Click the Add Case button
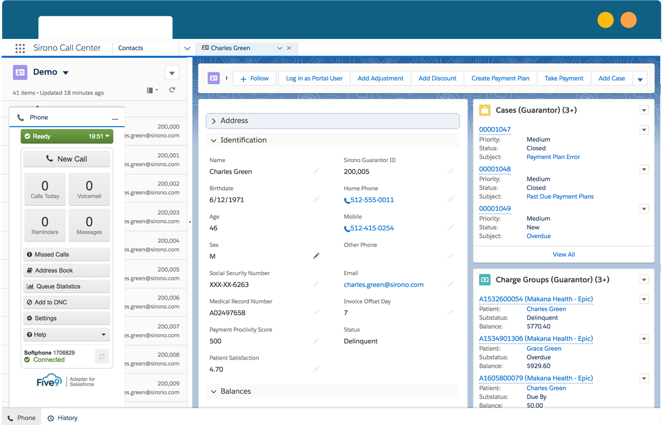This screenshot has height=425, width=663. (x=612, y=78)
